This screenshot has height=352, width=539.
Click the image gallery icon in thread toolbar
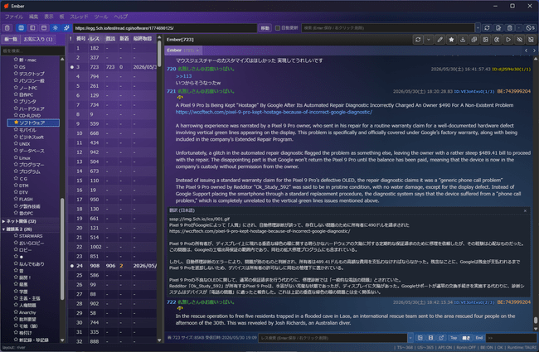tap(485, 40)
